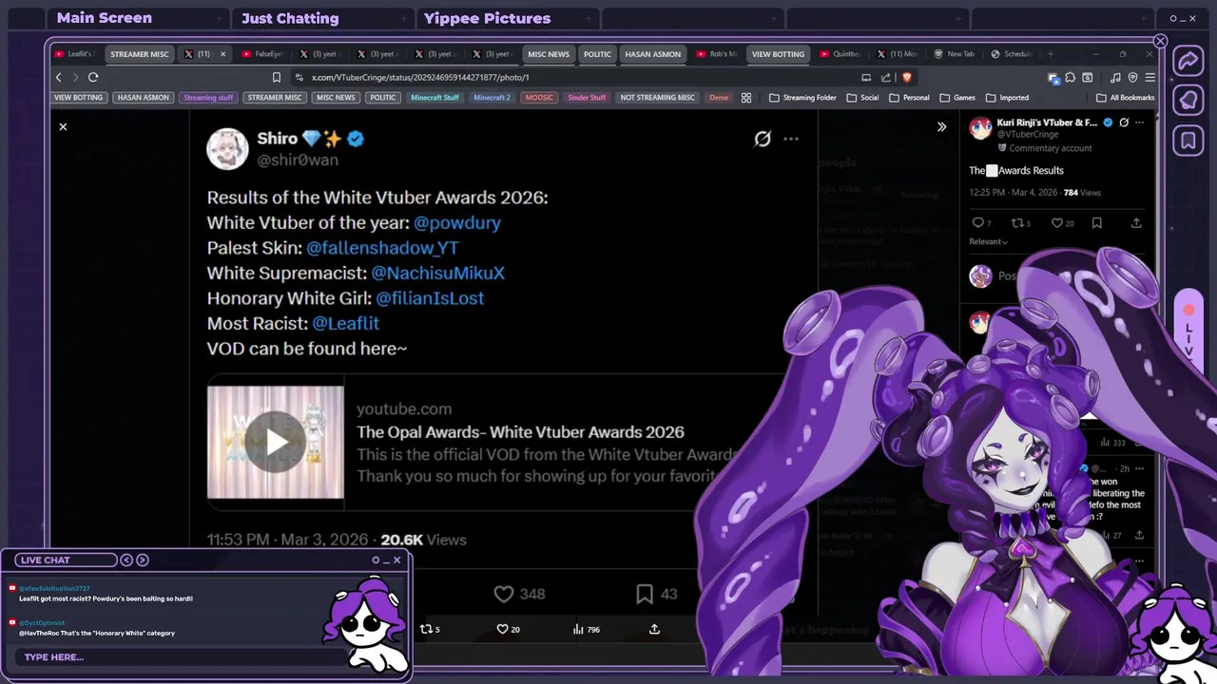Click the like heart in bottom photo bar
1217x684 pixels.
coord(502,629)
